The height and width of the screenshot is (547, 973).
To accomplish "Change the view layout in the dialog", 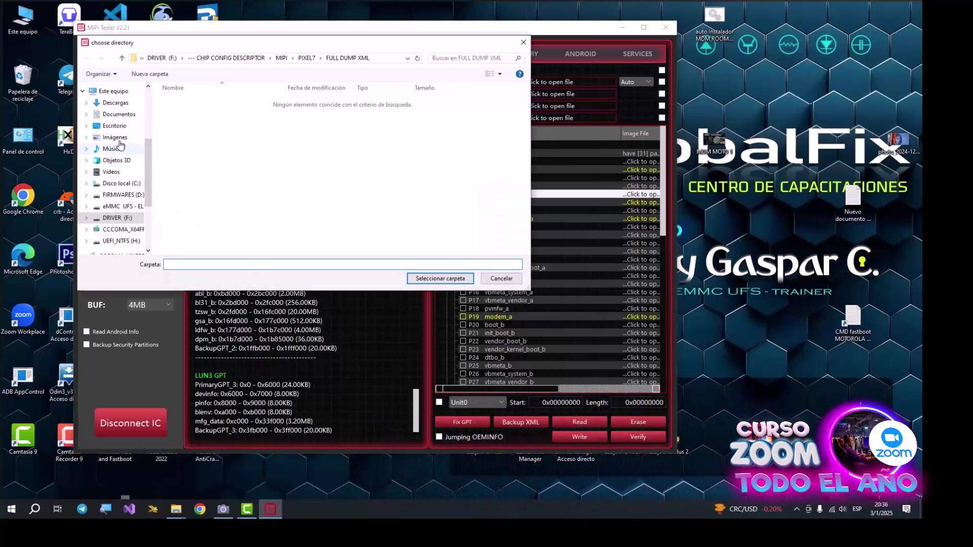I will (x=490, y=74).
